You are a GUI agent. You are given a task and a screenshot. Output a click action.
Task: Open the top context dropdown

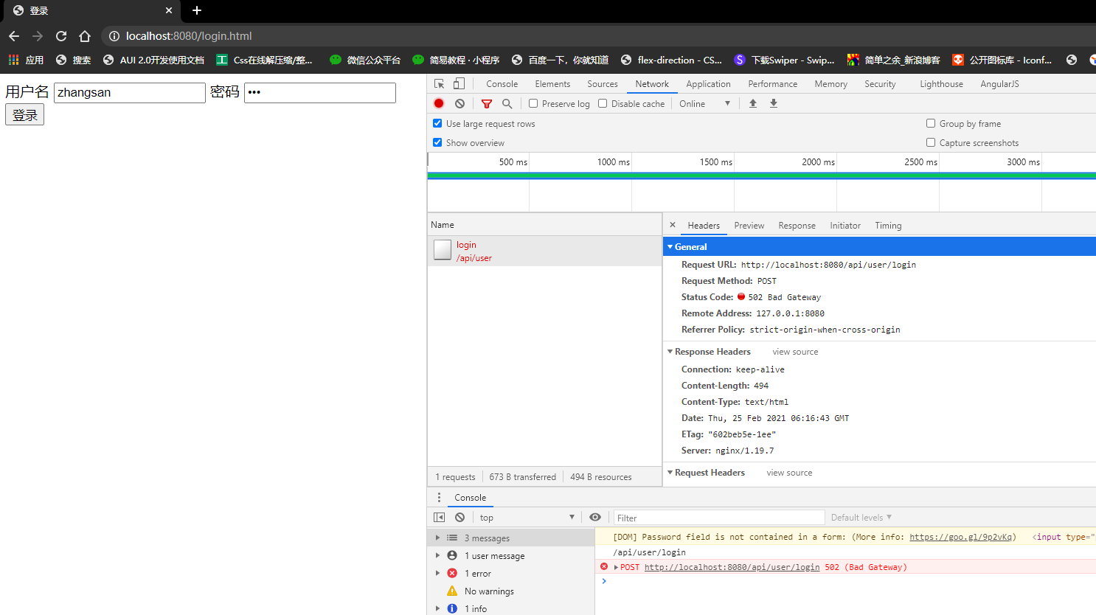tap(527, 518)
